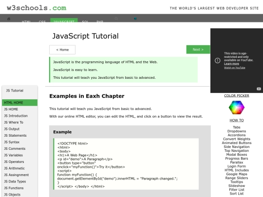Open the 'Tooltips' how-to link

click(237, 182)
